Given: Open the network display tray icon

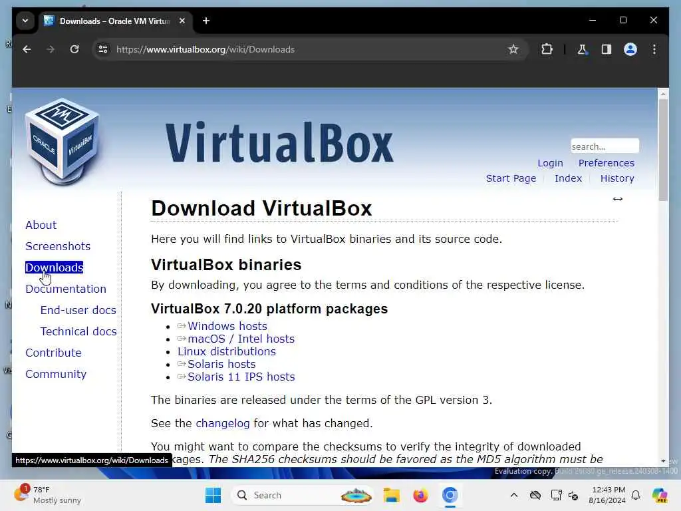Looking at the screenshot, I should [x=556, y=495].
